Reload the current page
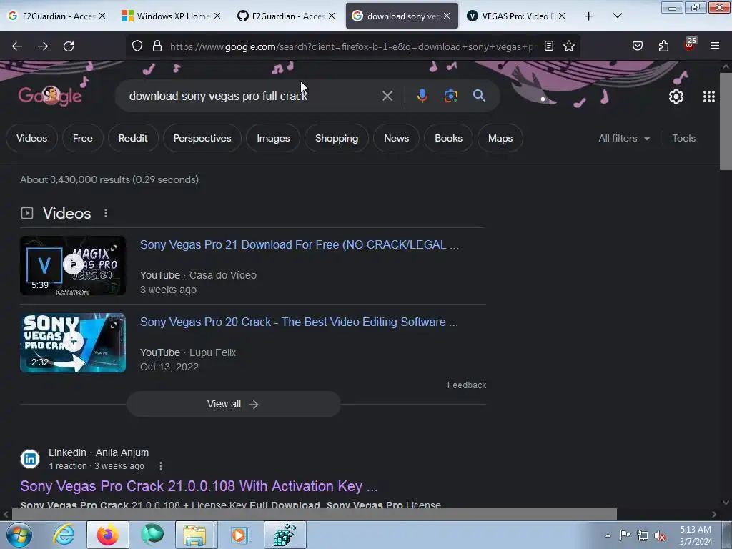The image size is (732, 549). [x=69, y=46]
